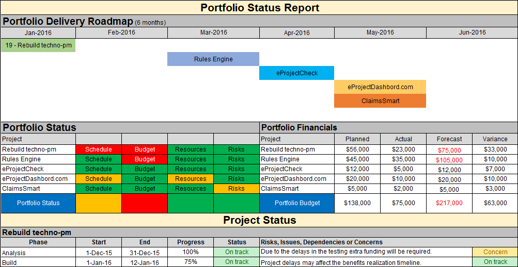
Task: Click amber Resources cell for eProjectDashbord.com
Action: pos(190,179)
